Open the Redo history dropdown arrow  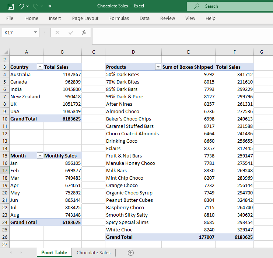tap(42, 6)
